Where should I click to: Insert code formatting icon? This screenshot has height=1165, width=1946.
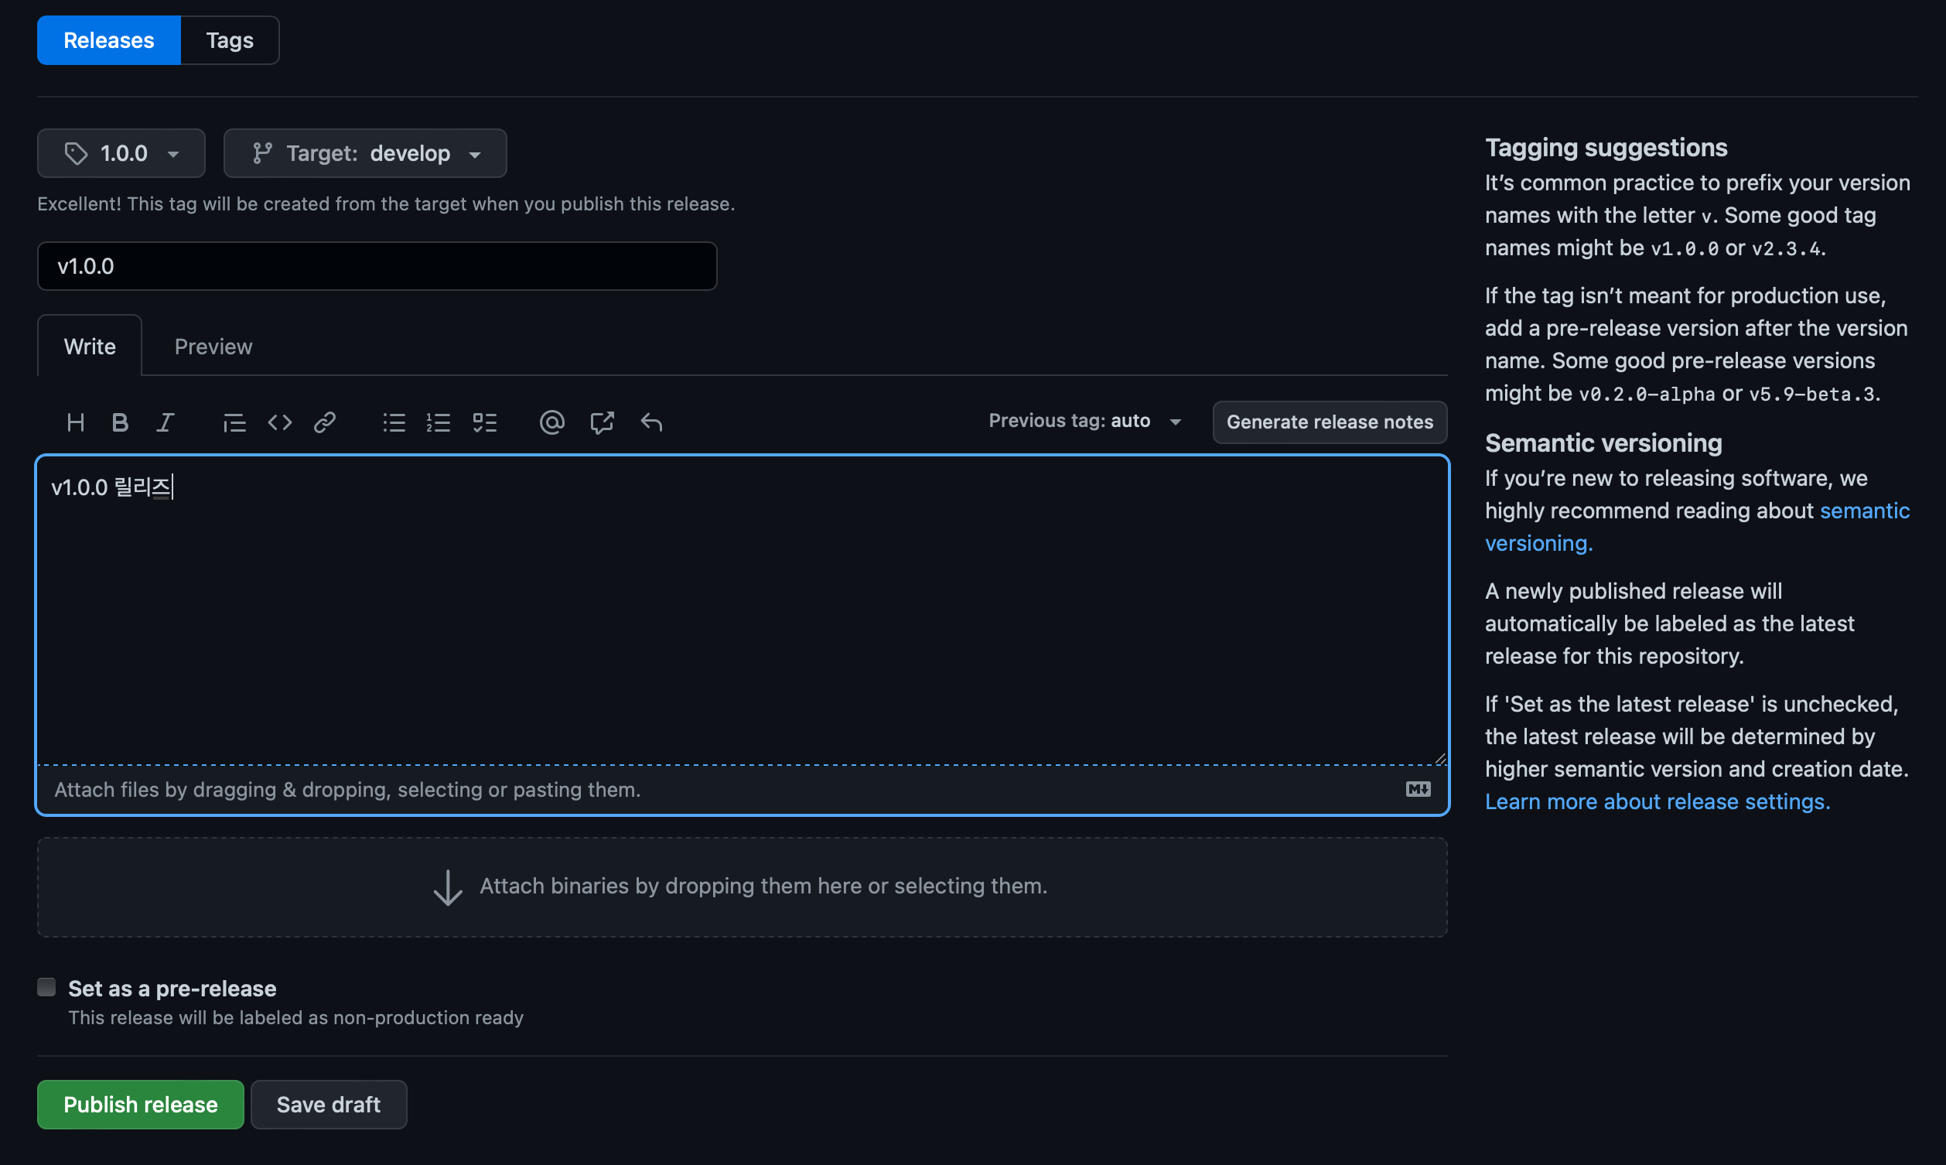coord(279,423)
